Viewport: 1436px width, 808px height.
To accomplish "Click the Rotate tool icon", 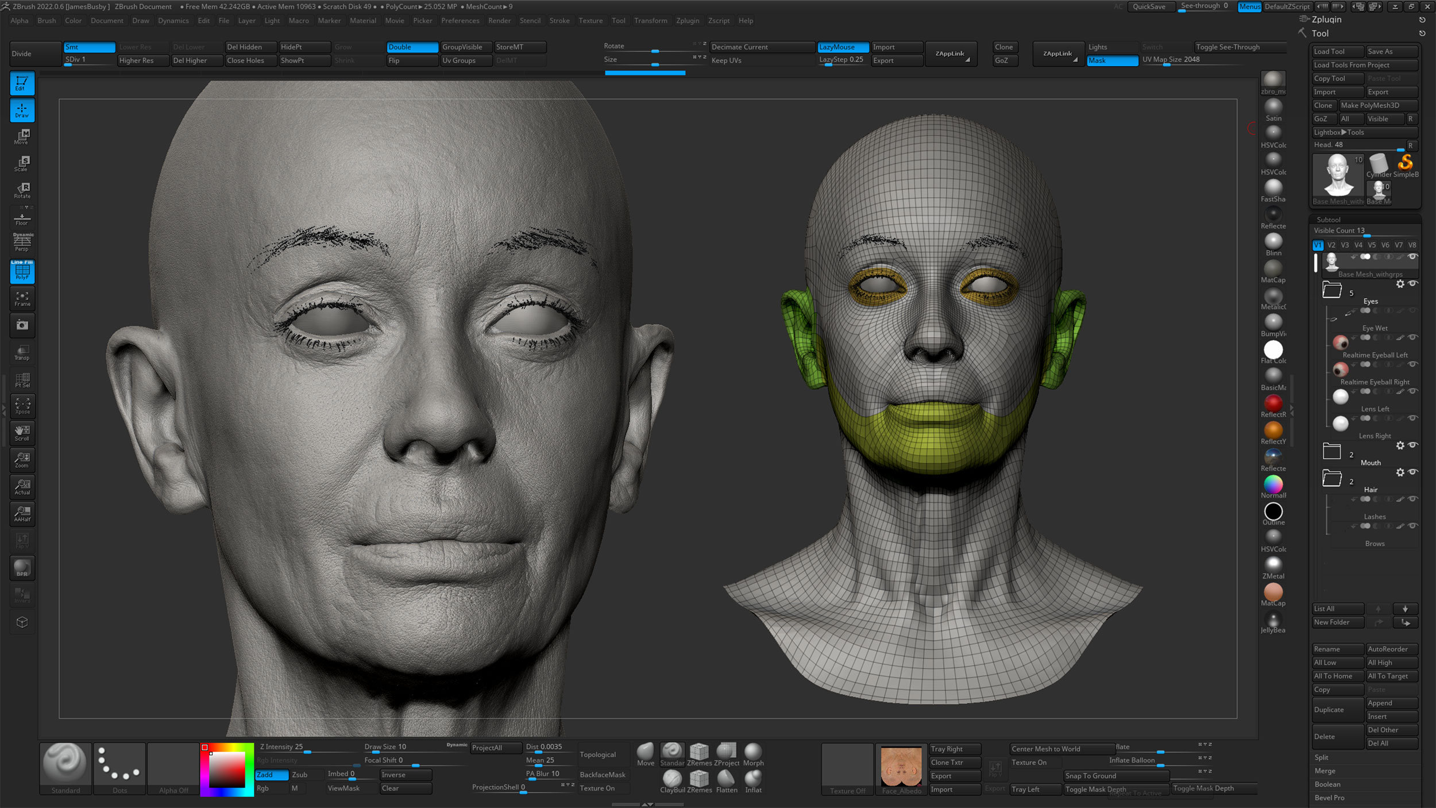I will coord(22,190).
